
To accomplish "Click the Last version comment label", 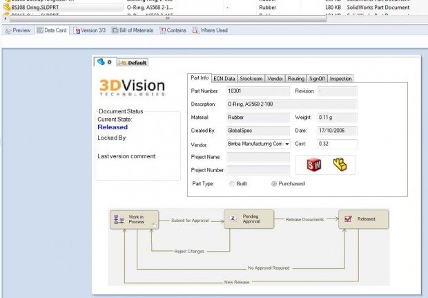I will [126, 156].
